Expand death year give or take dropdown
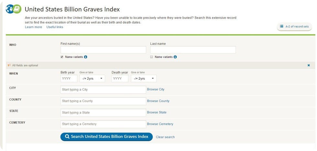Screen dimensions: 317x151 (144, 78)
